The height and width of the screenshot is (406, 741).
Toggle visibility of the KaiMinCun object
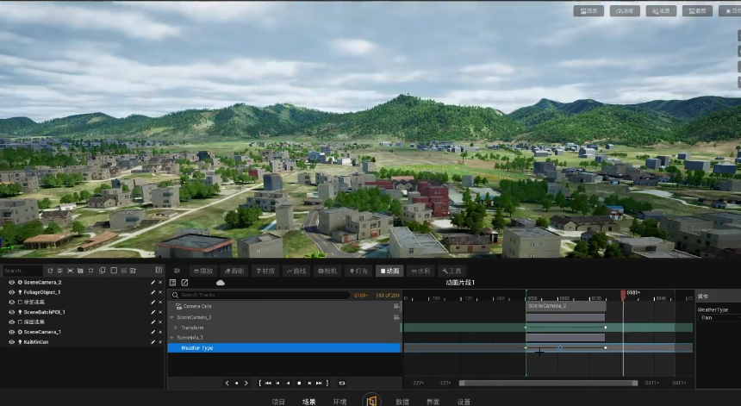coord(12,341)
